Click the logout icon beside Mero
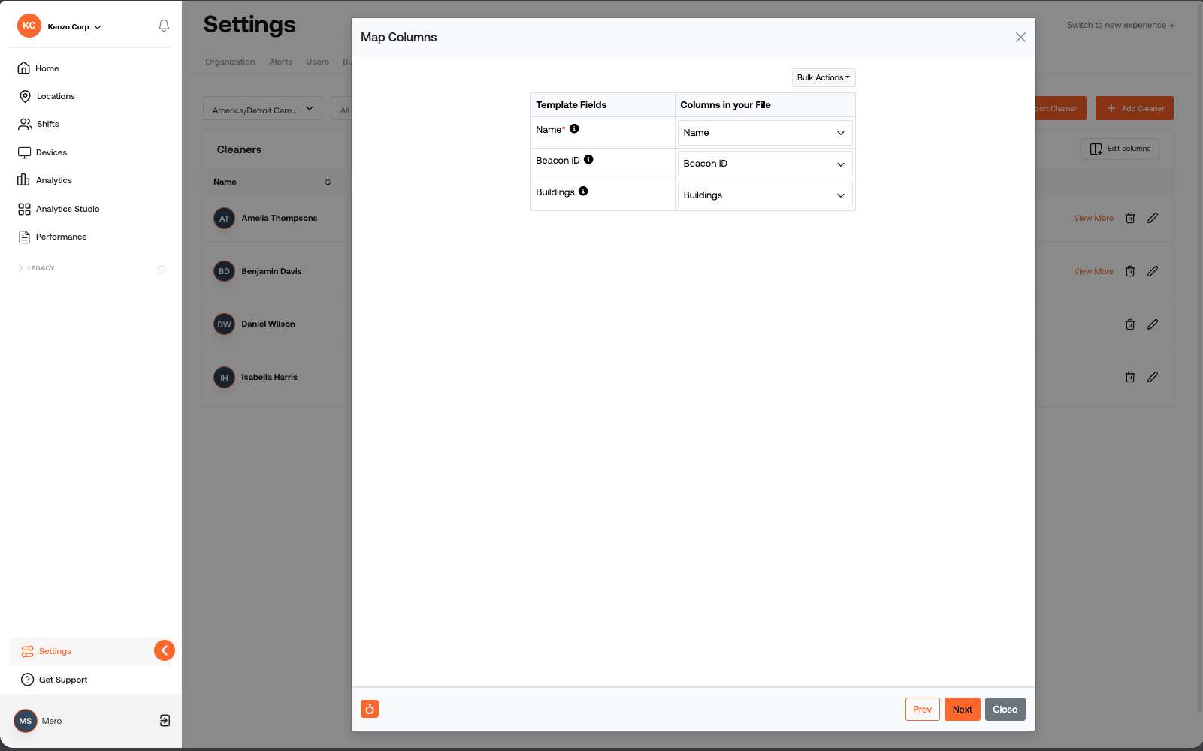 click(165, 721)
